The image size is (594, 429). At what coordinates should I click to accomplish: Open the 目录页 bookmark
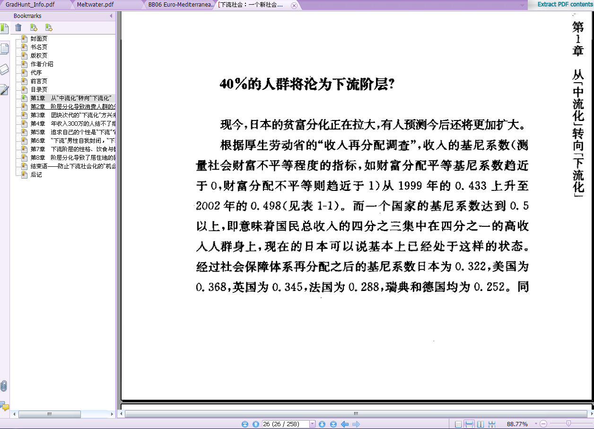[x=39, y=90]
